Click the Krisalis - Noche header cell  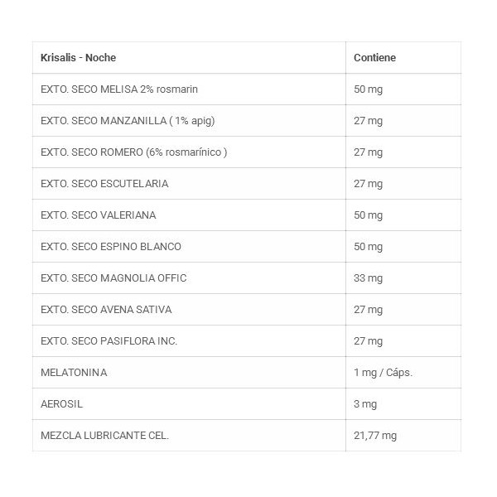pyautogui.click(x=79, y=57)
